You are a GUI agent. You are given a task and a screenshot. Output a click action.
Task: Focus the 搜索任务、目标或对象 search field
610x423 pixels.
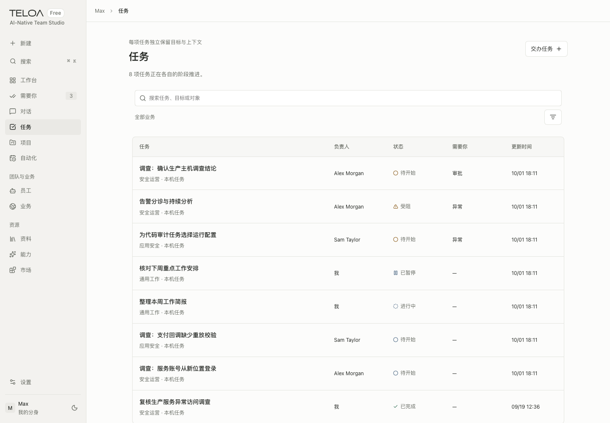(348, 98)
